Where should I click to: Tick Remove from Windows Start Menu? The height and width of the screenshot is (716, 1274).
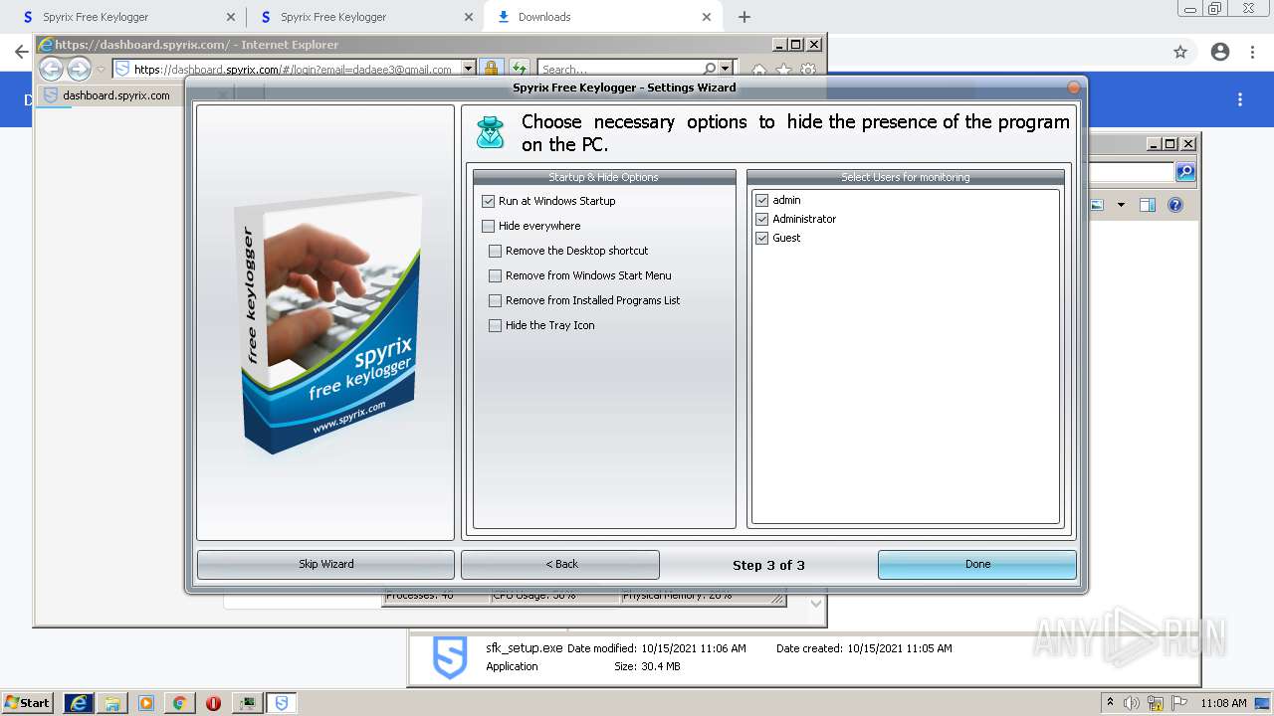tap(495, 275)
